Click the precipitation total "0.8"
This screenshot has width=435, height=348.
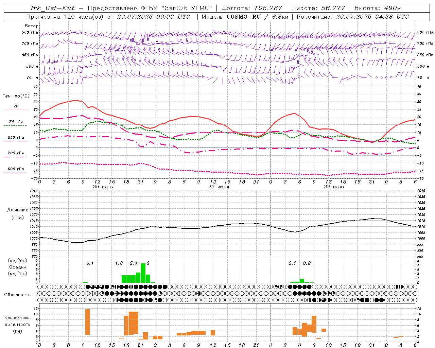(307, 263)
